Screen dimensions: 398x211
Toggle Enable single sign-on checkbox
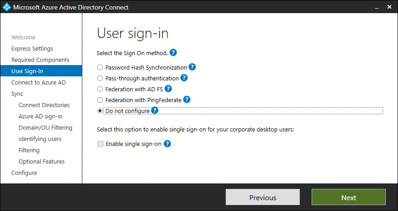point(100,144)
